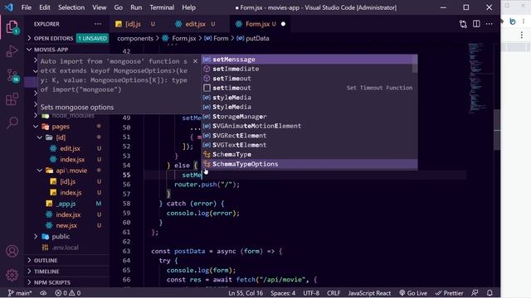Change language mode JavaScript React
The width and height of the screenshot is (531, 298).
pyautogui.click(x=369, y=293)
